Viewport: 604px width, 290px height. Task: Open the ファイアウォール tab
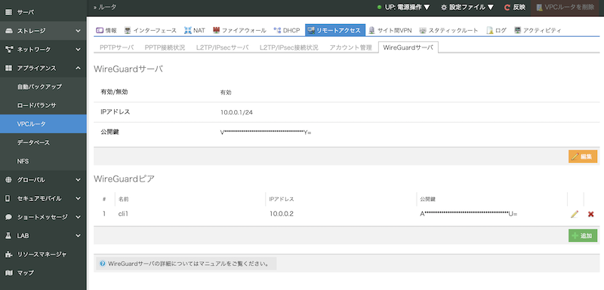(x=239, y=30)
